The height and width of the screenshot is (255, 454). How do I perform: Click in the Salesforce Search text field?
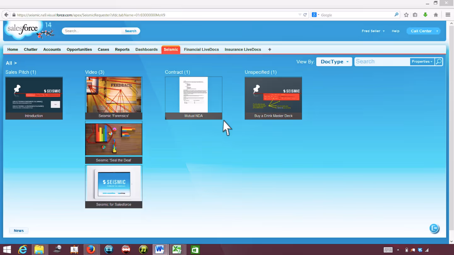(92, 31)
